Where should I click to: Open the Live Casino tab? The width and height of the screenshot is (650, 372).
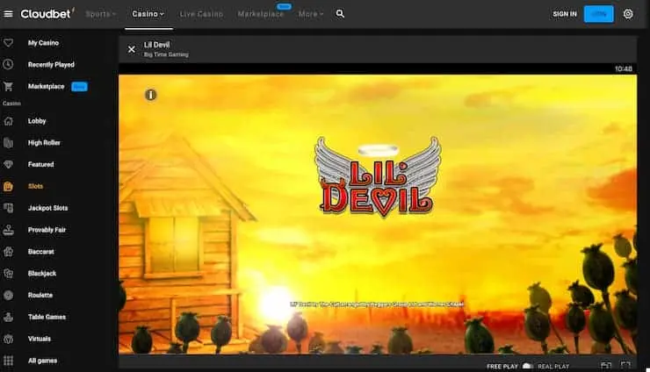tap(201, 14)
